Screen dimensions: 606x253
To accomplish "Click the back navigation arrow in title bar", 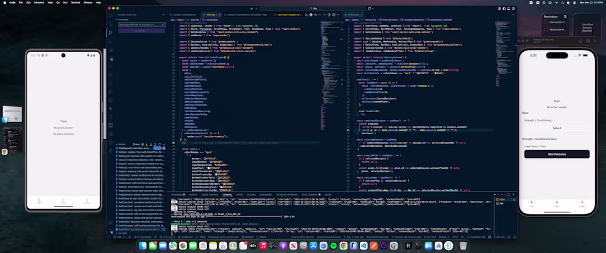I will [252, 8].
